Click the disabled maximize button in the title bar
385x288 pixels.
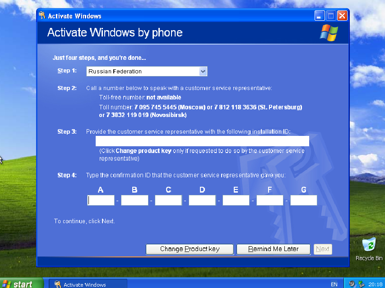(x=331, y=16)
